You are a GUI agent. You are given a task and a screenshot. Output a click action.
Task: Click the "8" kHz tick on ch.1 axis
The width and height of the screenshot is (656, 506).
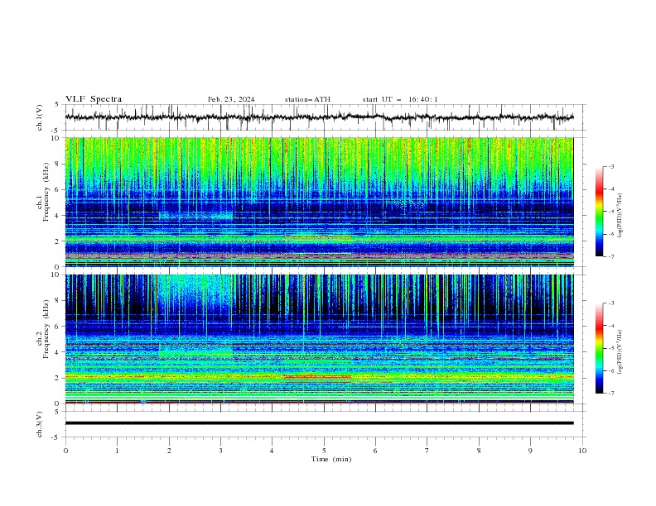click(59, 164)
